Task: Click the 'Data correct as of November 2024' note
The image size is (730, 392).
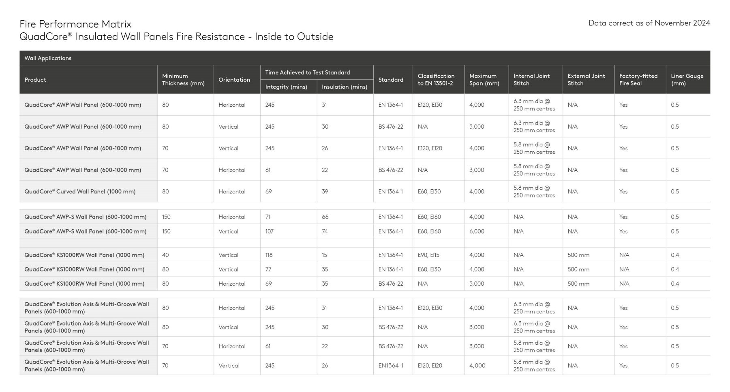Action: pyautogui.click(x=649, y=23)
